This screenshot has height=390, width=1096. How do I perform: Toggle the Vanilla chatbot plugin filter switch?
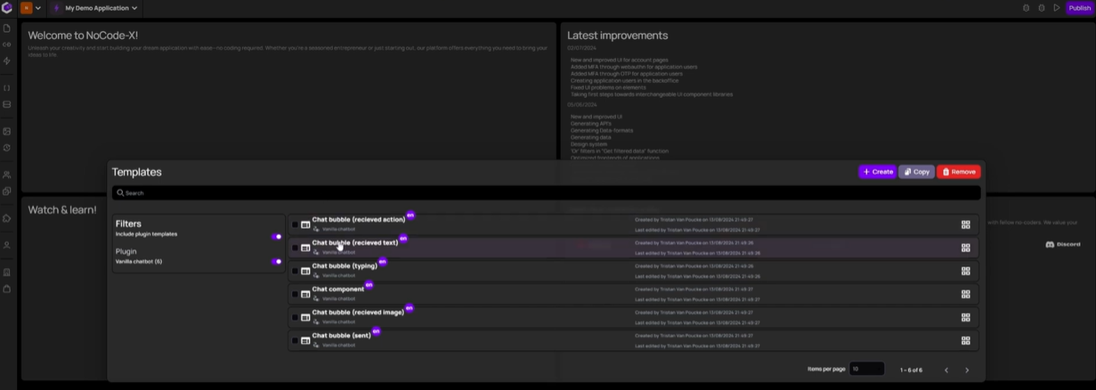pos(277,262)
